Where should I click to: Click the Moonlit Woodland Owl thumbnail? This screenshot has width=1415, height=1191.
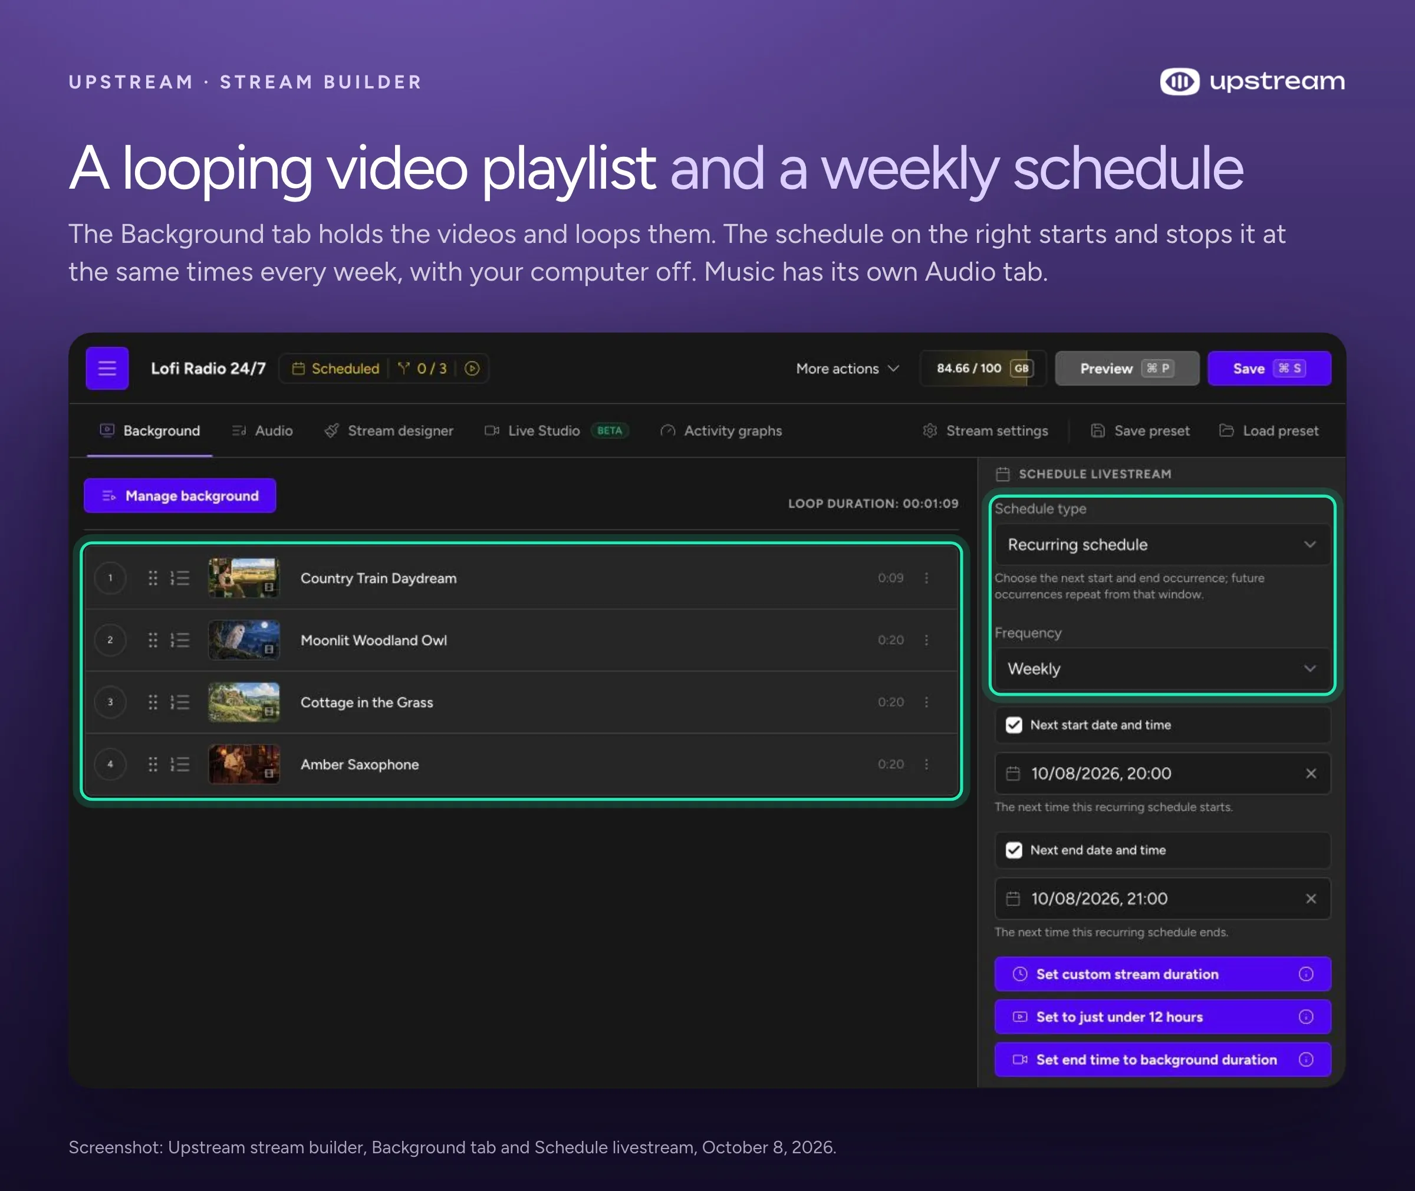coord(243,640)
